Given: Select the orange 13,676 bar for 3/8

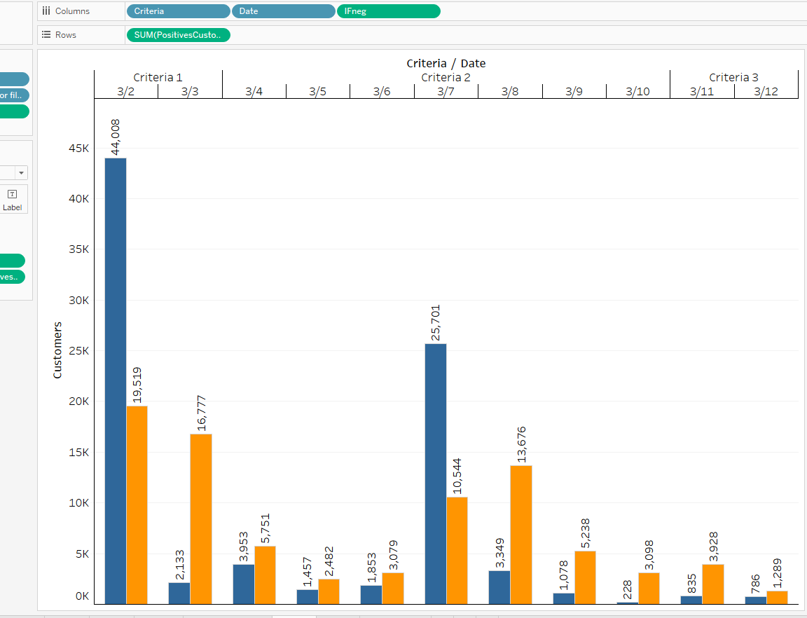Looking at the screenshot, I should [x=520, y=534].
